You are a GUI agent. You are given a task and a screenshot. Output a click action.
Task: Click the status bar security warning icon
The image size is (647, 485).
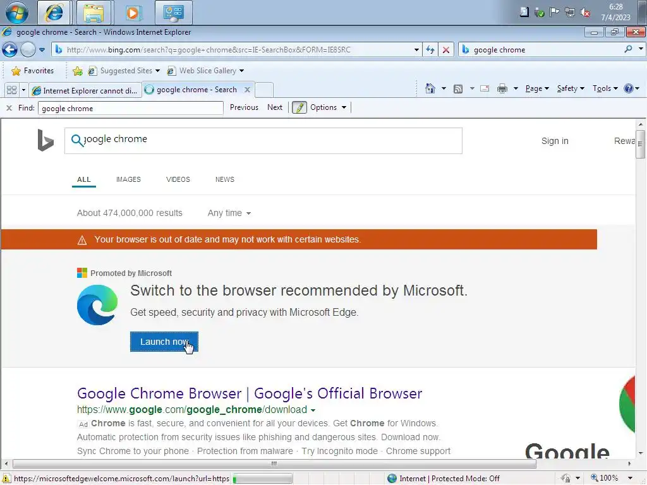click(x=6, y=479)
